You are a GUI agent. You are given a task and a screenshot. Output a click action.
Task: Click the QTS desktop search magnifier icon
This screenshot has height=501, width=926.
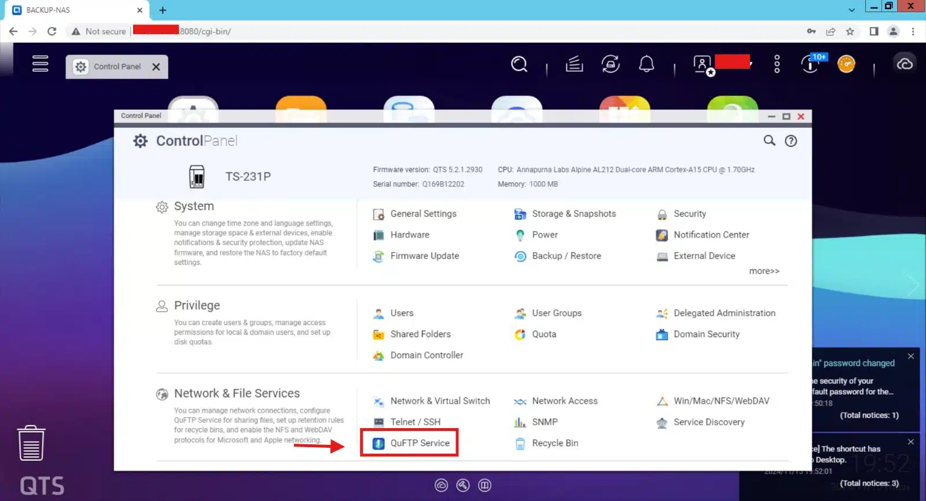point(519,64)
